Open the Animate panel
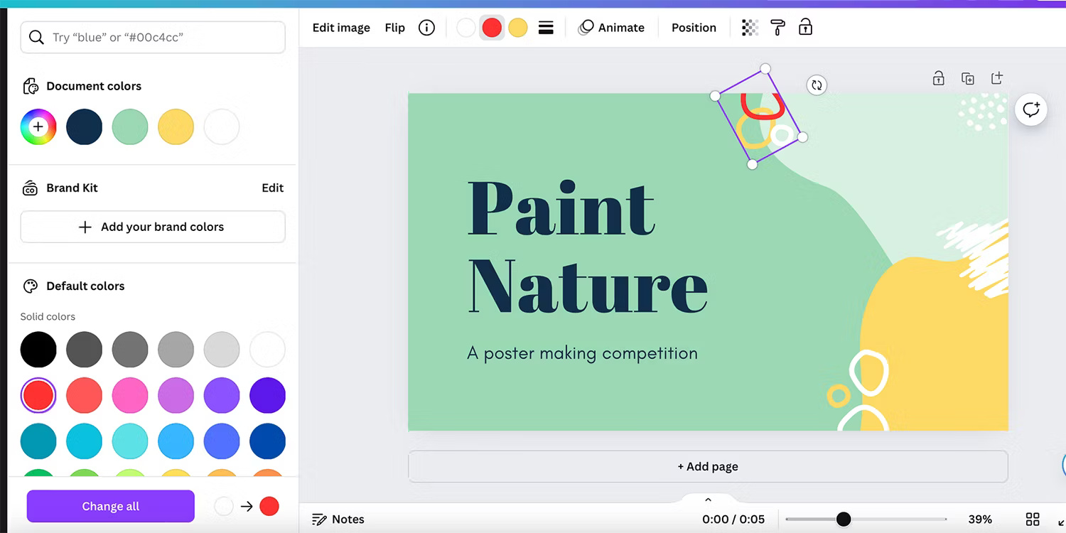1066x533 pixels. [612, 28]
